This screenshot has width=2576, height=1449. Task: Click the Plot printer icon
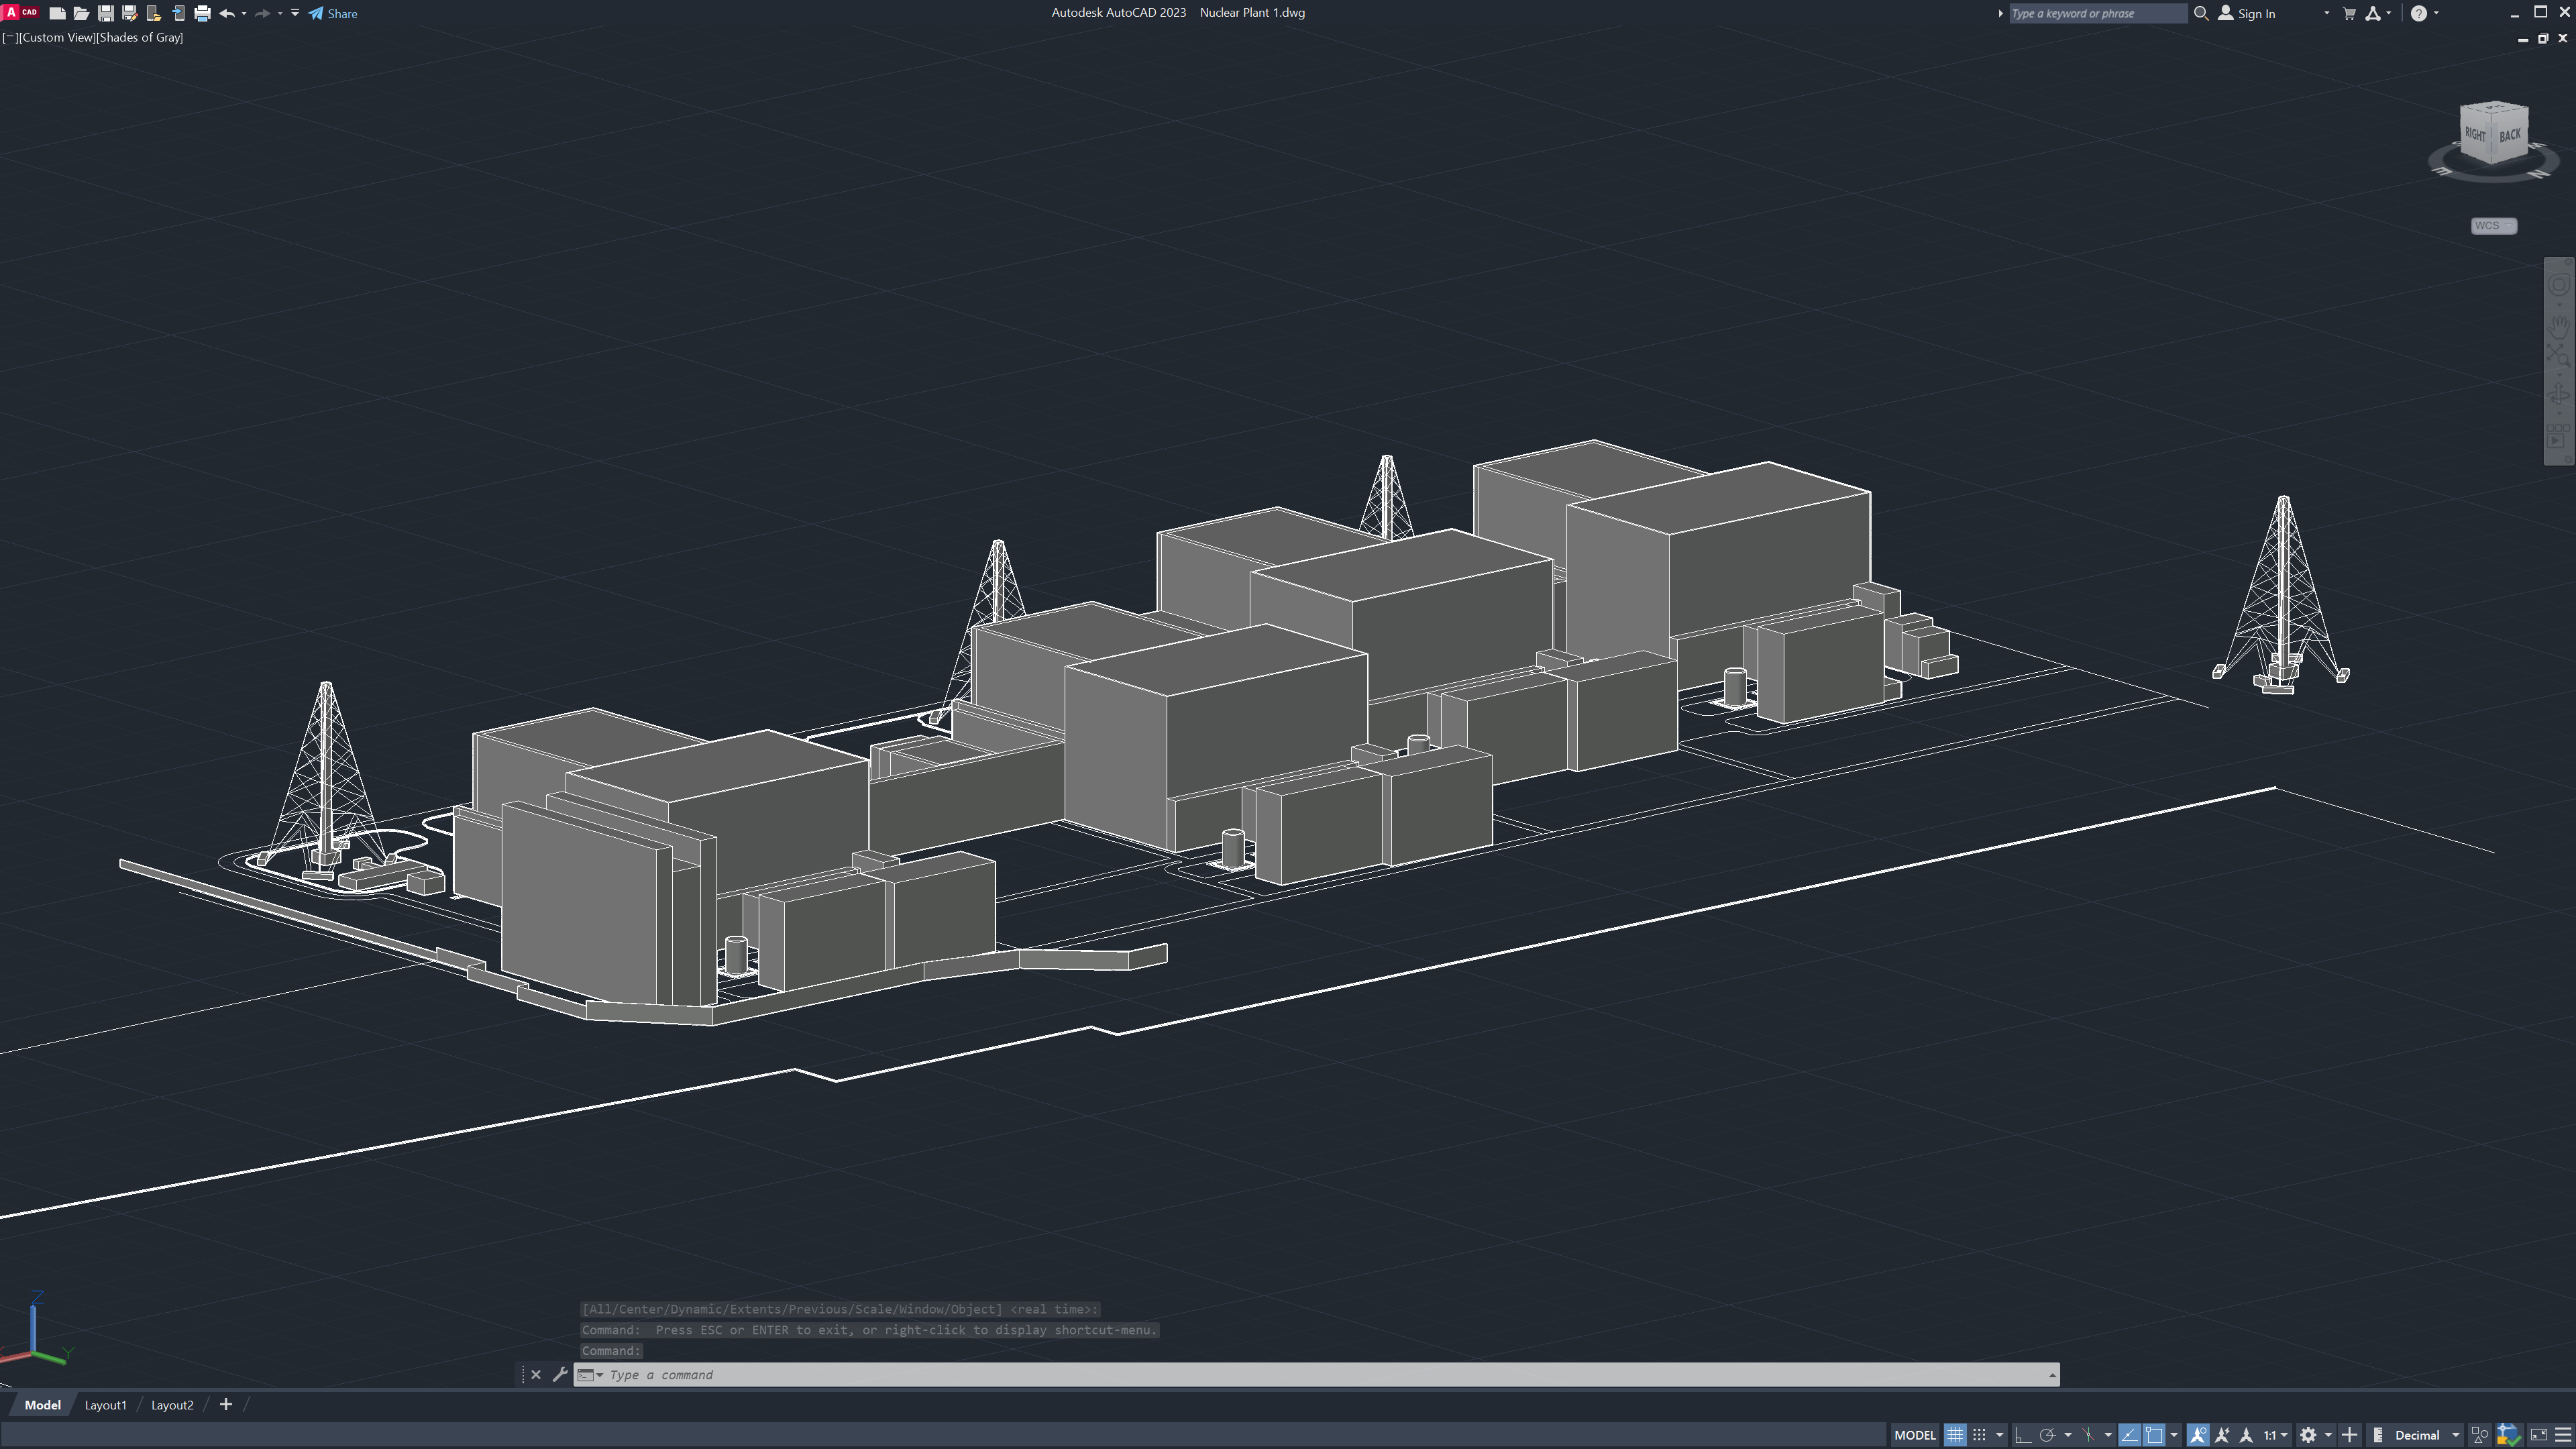pyautogui.click(x=202, y=14)
